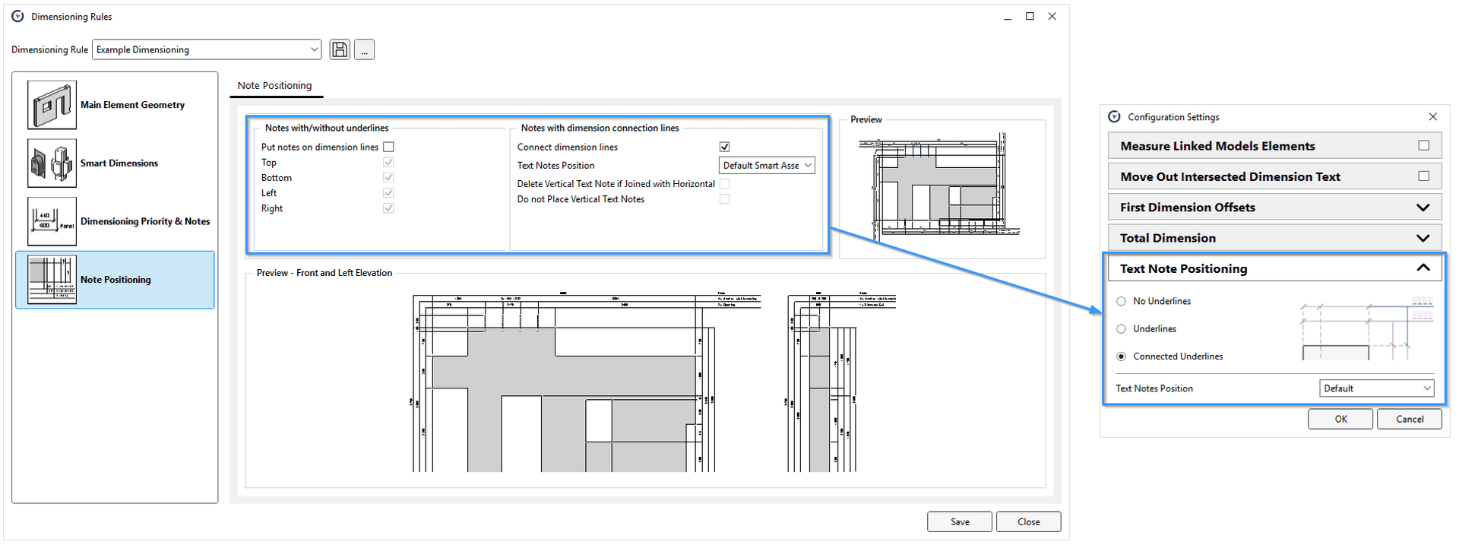The width and height of the screenshot is (1459, 545).
Task: Open the Dimensioning Rule dropdown
Action: click(x=207, y=50)
